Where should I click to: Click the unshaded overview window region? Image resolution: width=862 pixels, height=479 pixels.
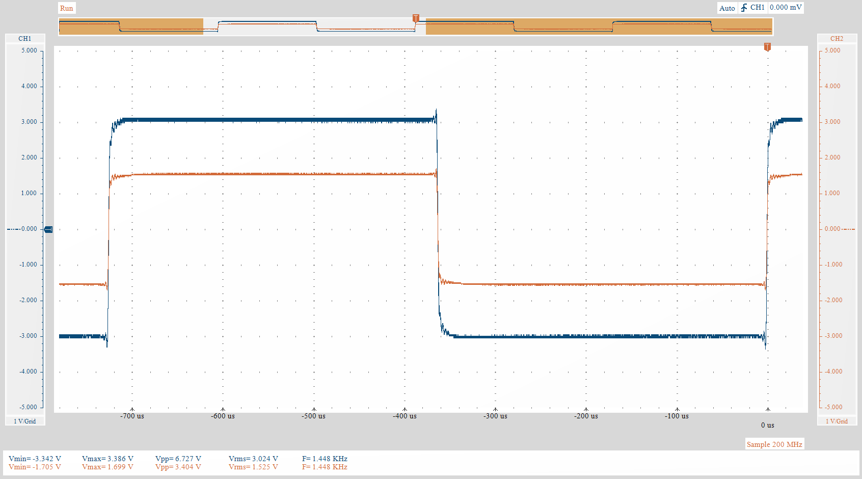click(314, 26)
